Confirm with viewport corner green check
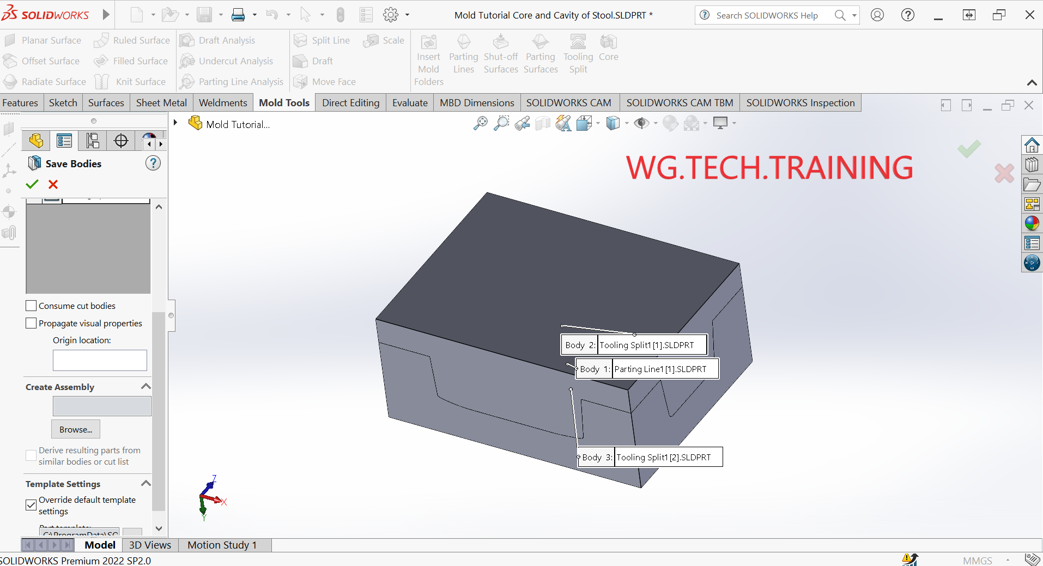Viewport: 1043px width, 566px height. click(969, 149)
